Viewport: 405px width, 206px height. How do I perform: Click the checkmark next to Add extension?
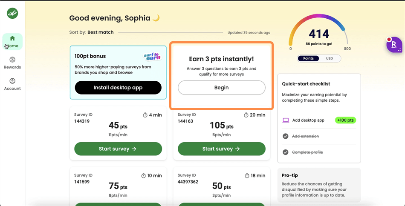tap(285, 136)
